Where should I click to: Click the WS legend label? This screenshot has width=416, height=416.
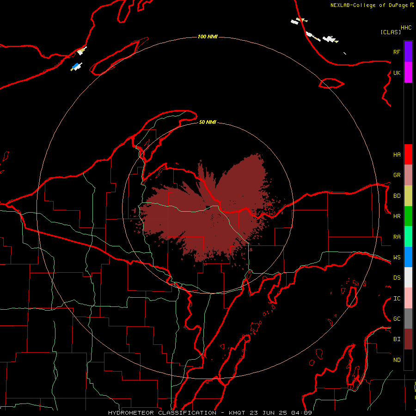397,257
